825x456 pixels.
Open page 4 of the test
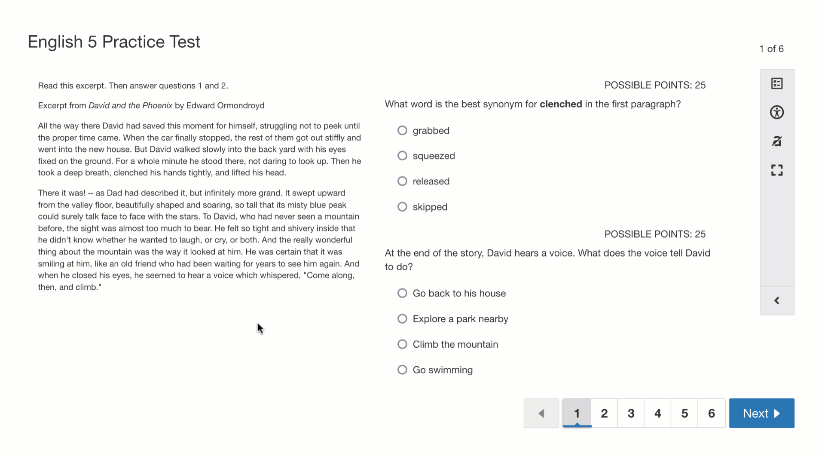click(657, 413)
